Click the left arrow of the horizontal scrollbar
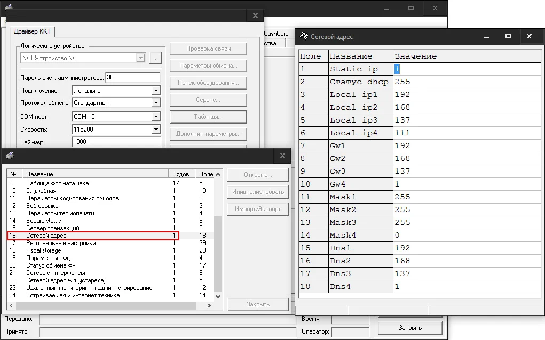 pos(11,305)
